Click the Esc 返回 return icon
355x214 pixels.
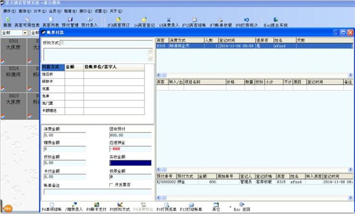click(241, 207)
